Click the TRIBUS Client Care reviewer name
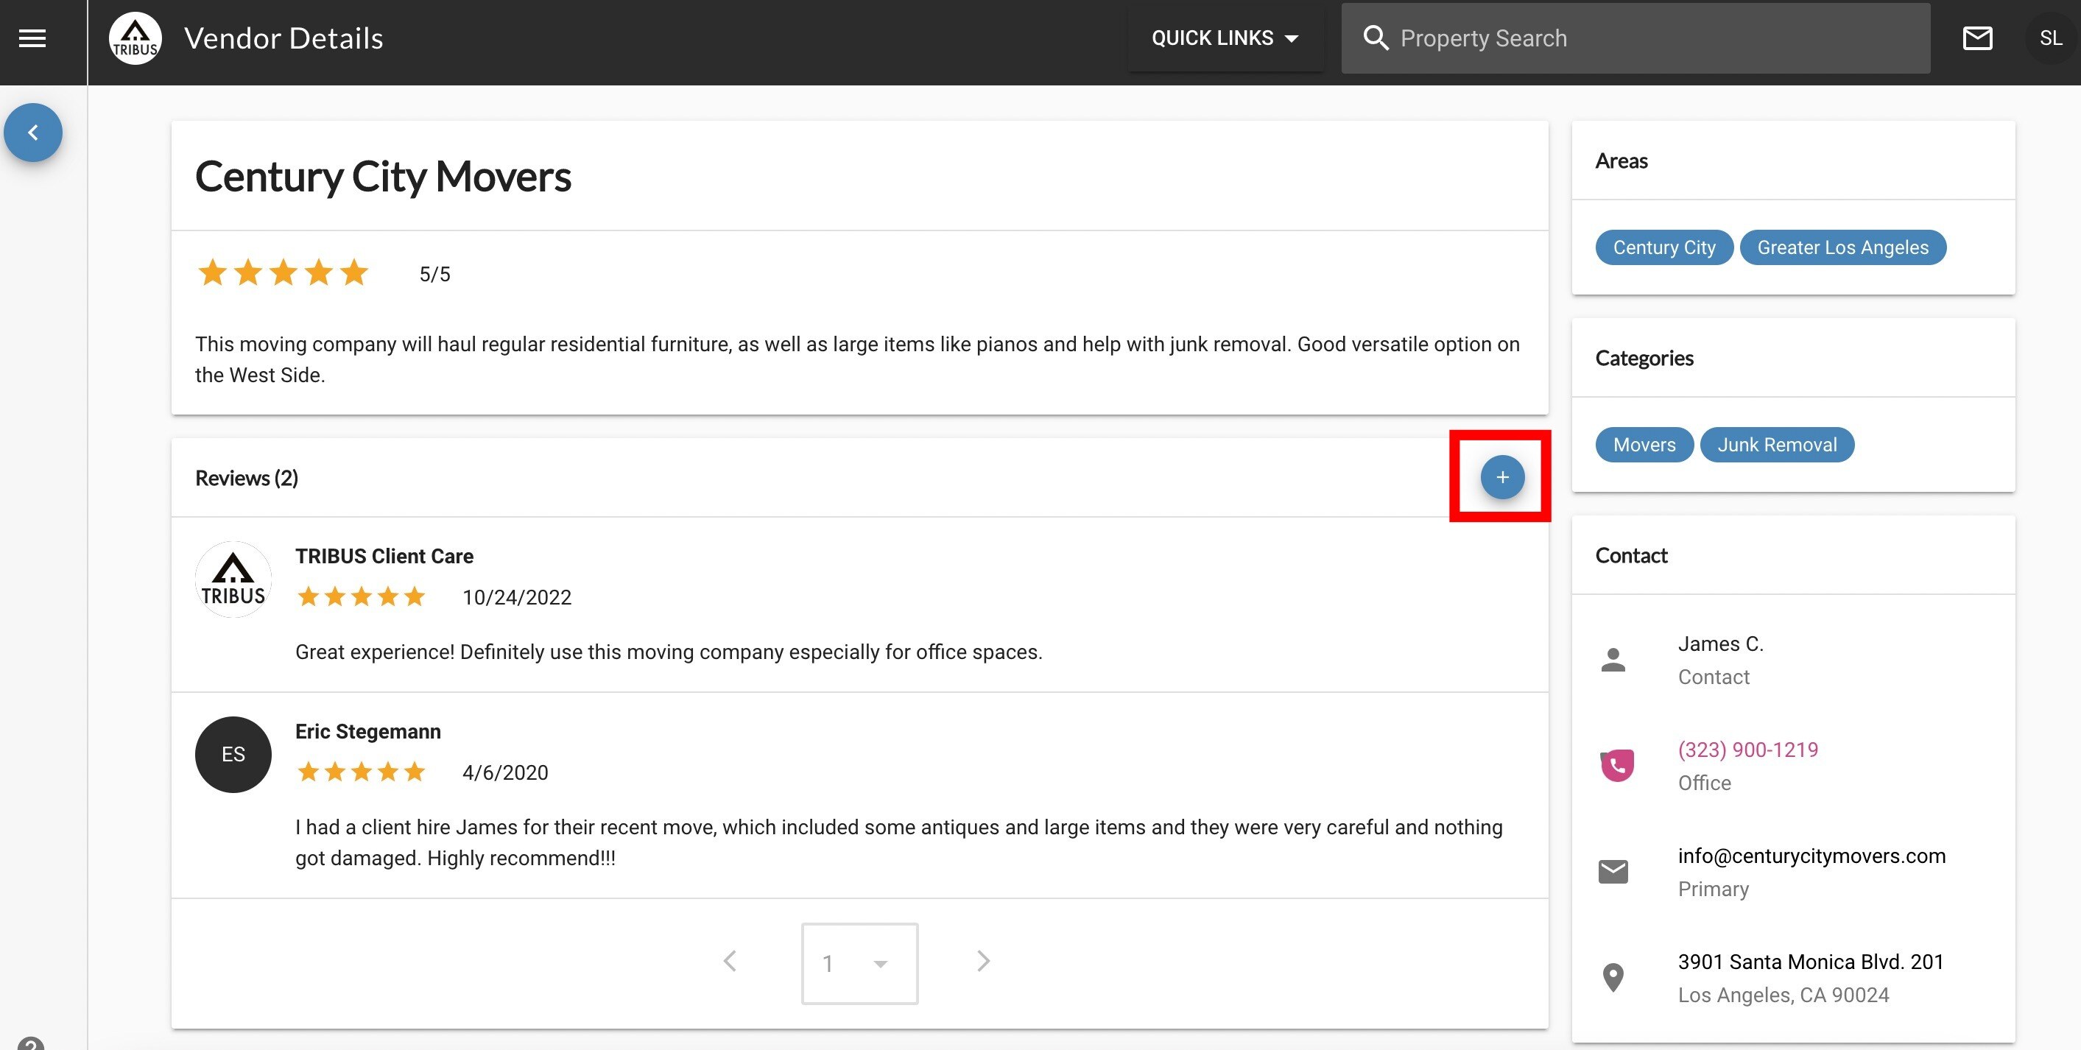The height and width of the screenshot is (1050, 2081). click(384, 556)
